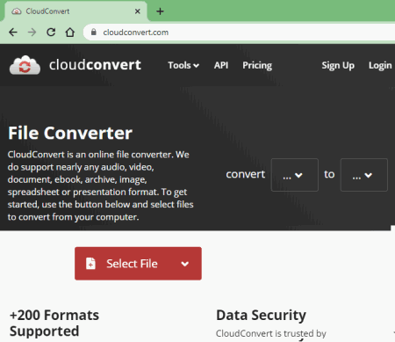Expand the Select File options arrow

[185, 264]
